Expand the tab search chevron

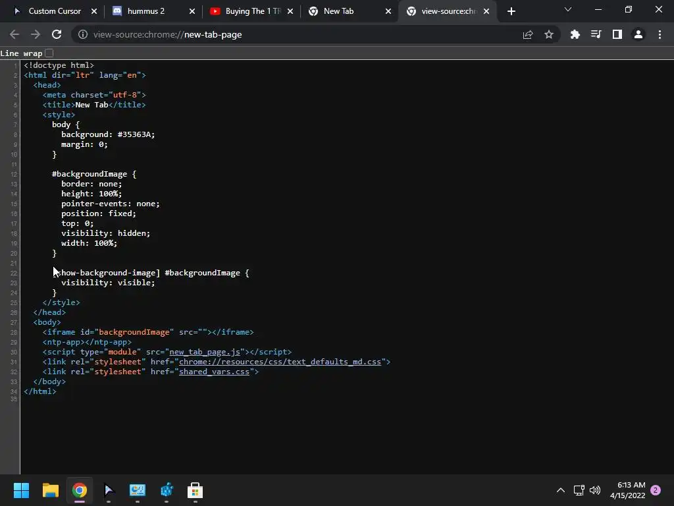pyautogui.click(x=568, y=9)
